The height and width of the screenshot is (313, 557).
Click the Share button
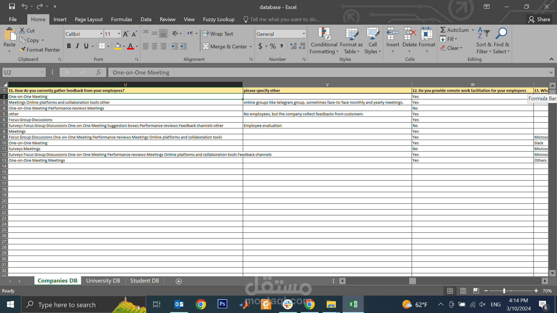(x=540, y=19)
